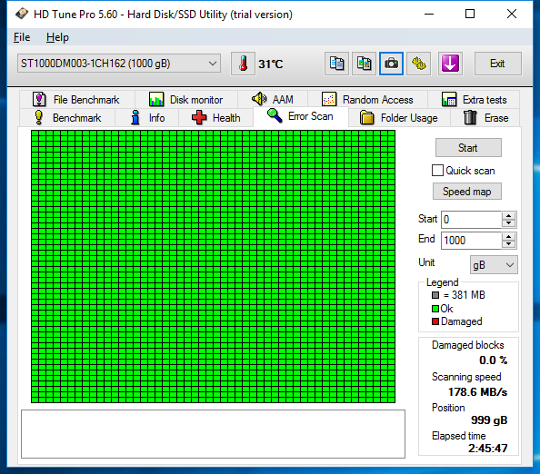Viewport: 540px width, 474px height.
Task: Copy text results to clipboard icon
Action: point(336,64)
